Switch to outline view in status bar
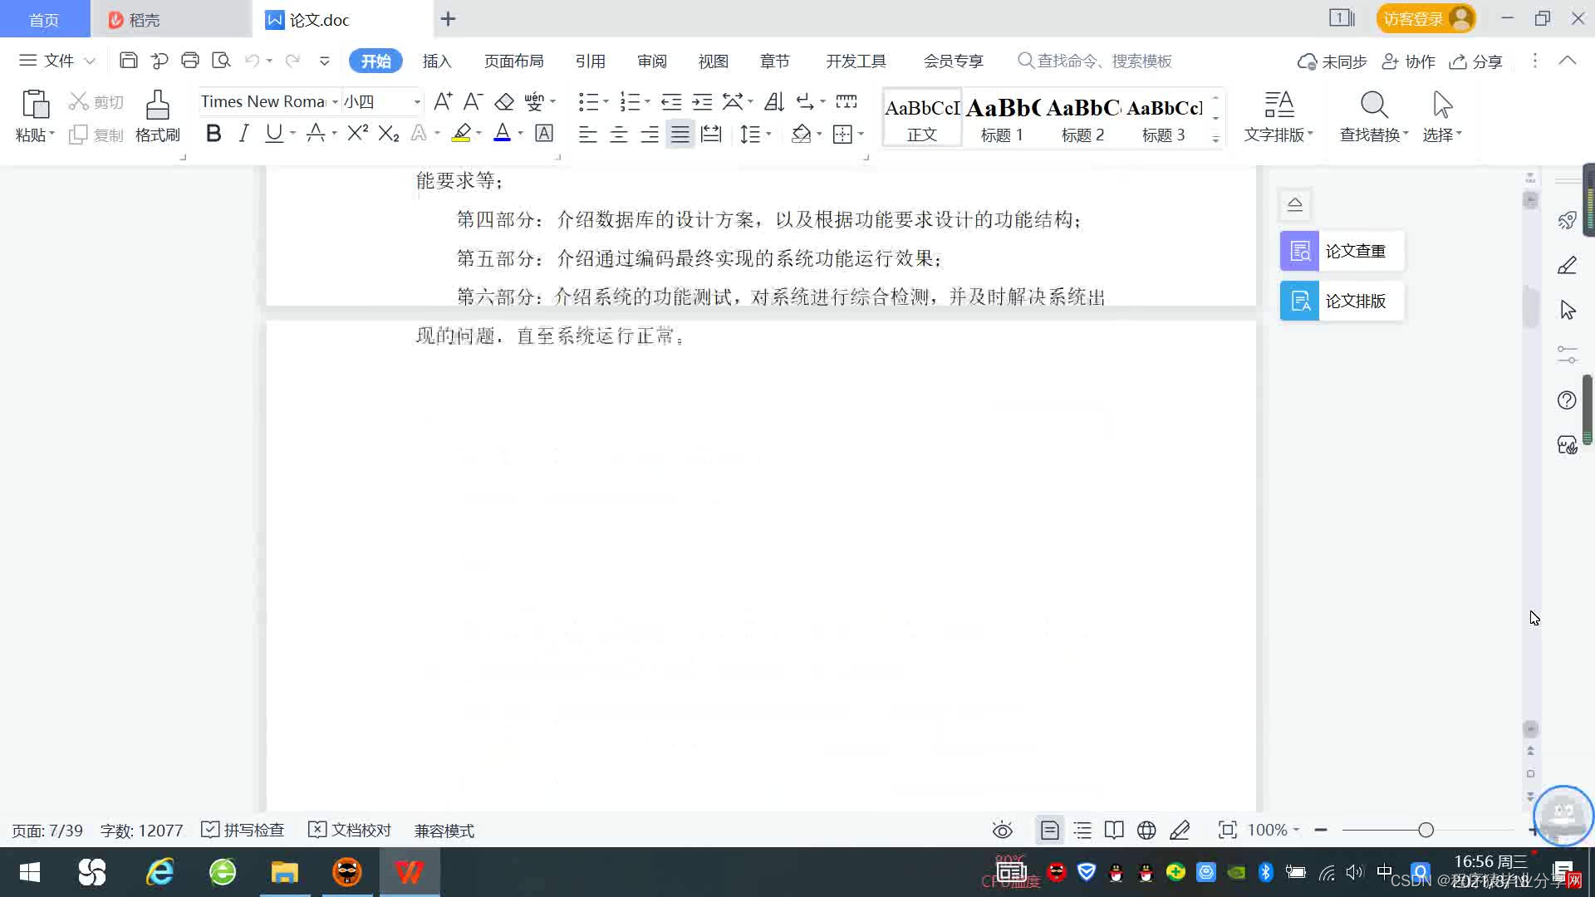 (x=1082, y=830)
